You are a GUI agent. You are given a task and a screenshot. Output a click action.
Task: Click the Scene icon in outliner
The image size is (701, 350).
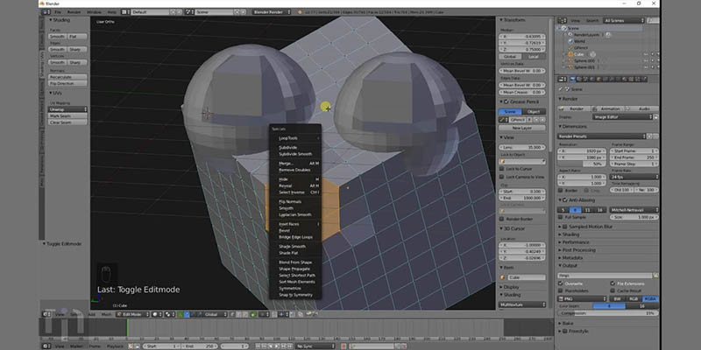click(x=563, y=28)
